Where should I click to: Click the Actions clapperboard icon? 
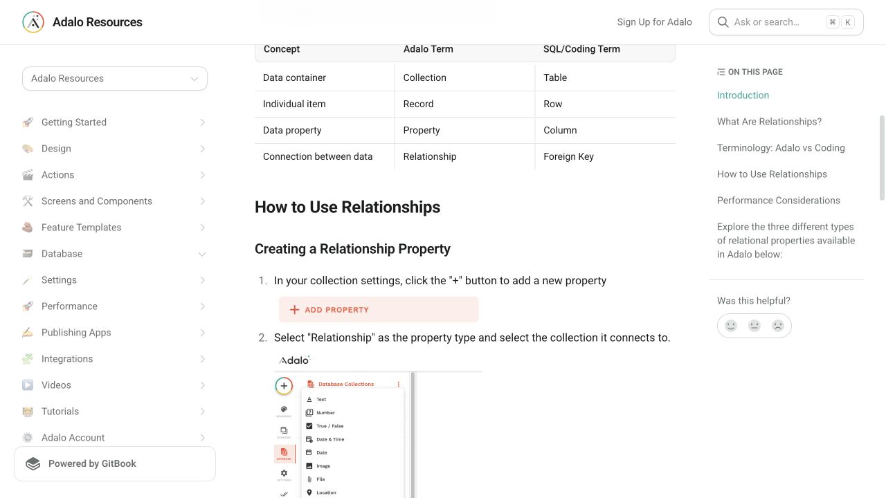[x=28, y=175]
